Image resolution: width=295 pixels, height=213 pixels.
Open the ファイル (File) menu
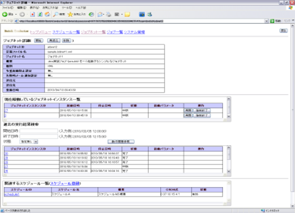[x=7, y=8]
